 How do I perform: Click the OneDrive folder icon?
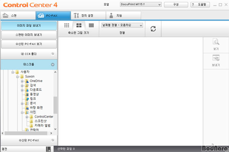coord(27,81)
